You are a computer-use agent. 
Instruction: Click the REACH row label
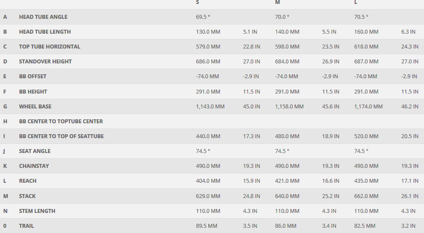(x=28, y=181)
